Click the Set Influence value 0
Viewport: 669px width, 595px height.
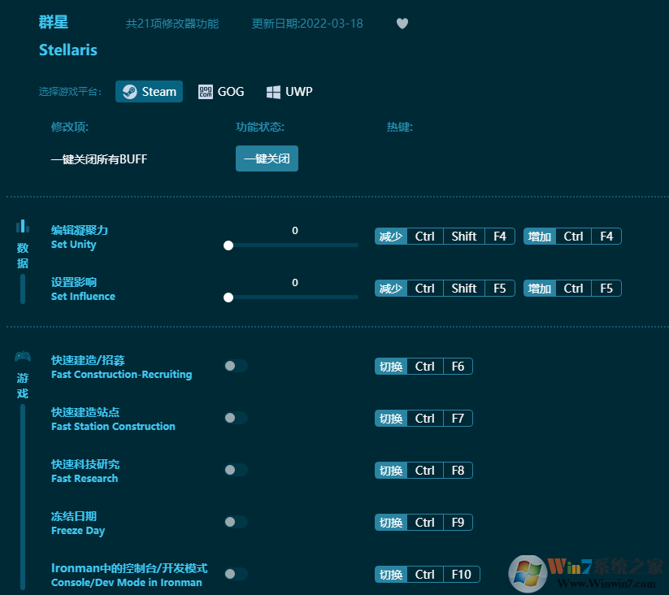pyautogui.click(x=295, y=283)
